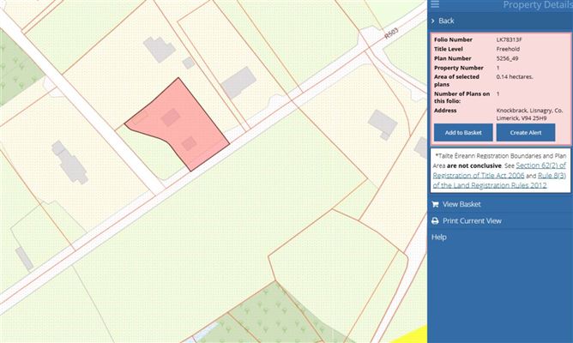Click the folio number LK78313F value

[509, 39]
